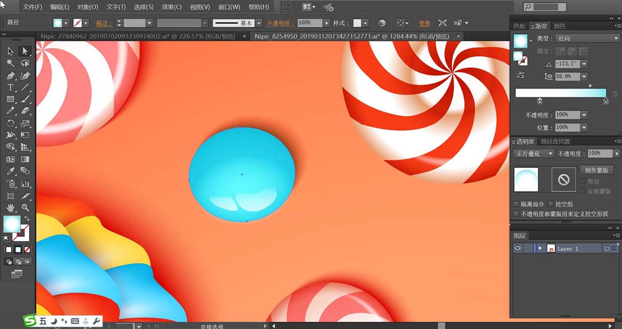
Task: Select the Direct Selection tool
Action: [x=24, y=51]
